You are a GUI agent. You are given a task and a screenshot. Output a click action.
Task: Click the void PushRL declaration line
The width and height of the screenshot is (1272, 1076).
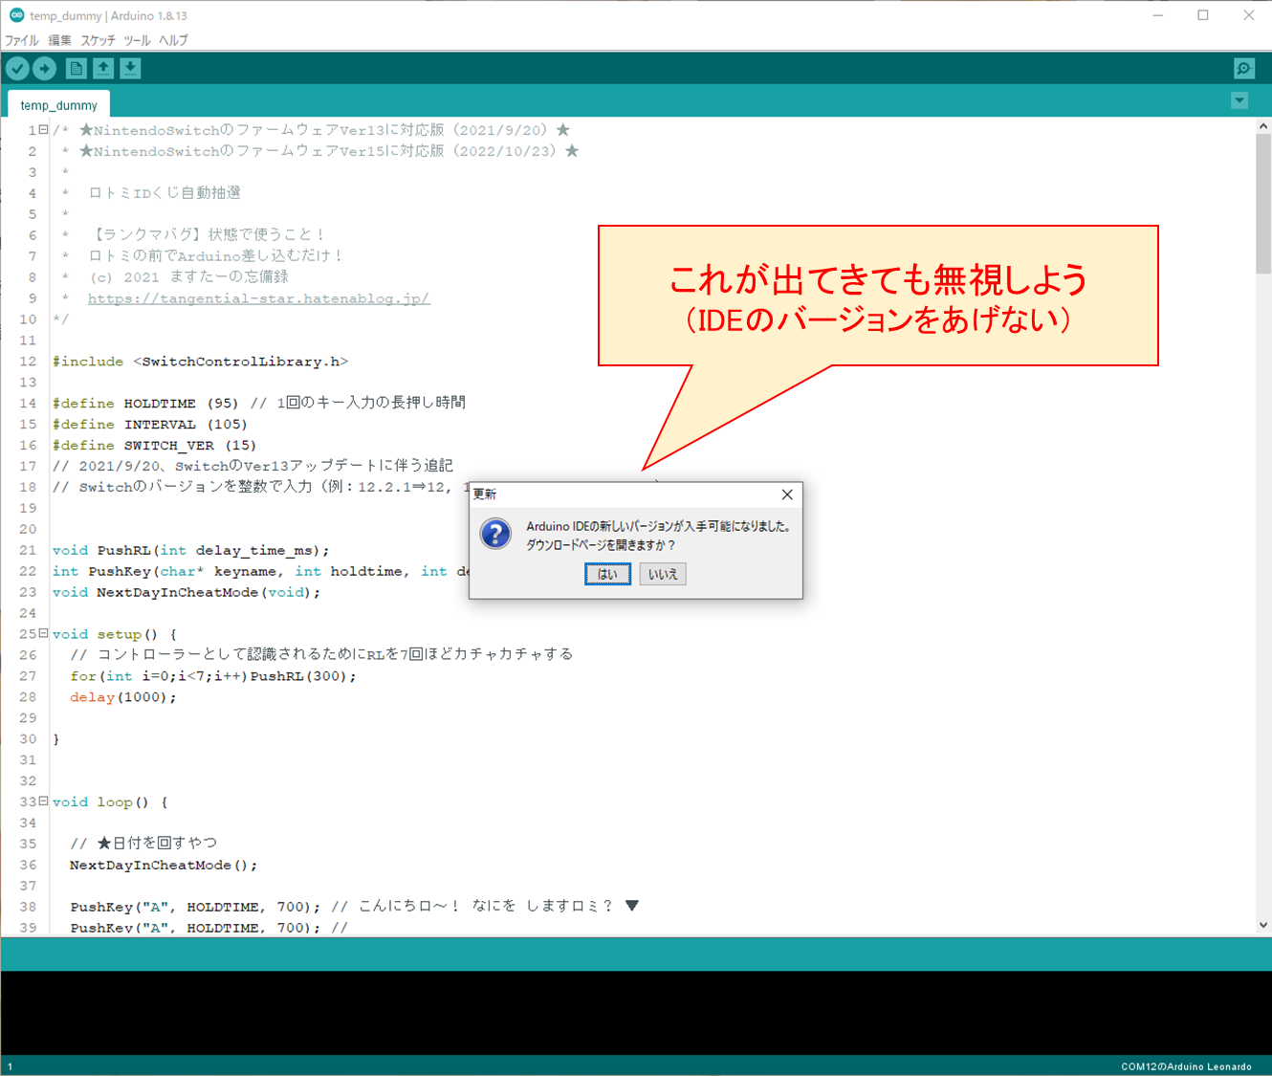click(190, 551)
